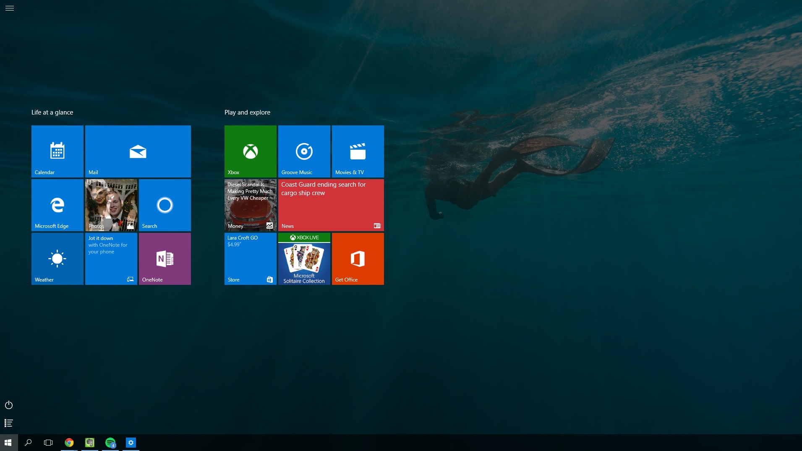Click the Windows Start button

(x=8, y=443)
